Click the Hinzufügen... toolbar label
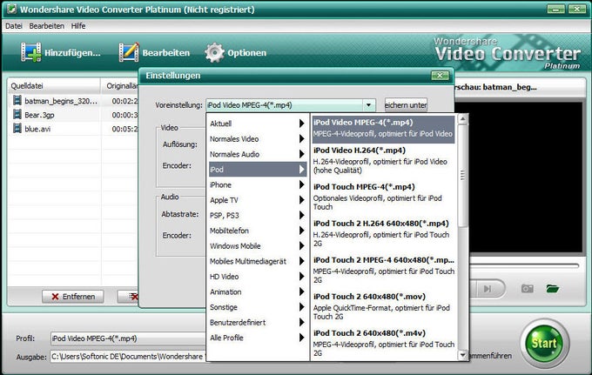Viewport: 592px width, 375px height. click(72, 53)
